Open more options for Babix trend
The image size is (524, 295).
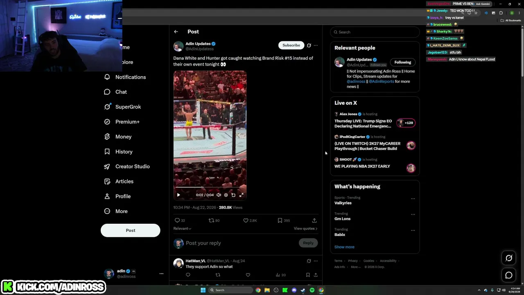pyautogui.click(x=413, y=230)
